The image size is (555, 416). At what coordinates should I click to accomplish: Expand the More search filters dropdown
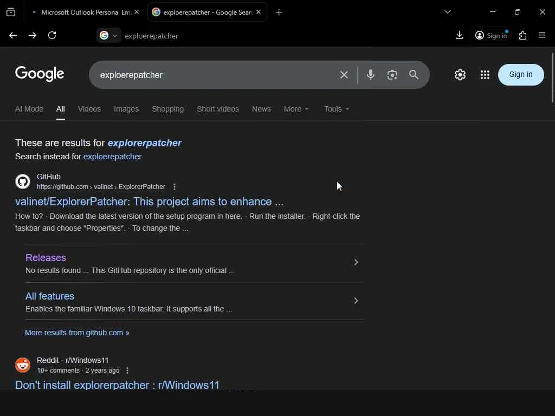click(296, 109)
